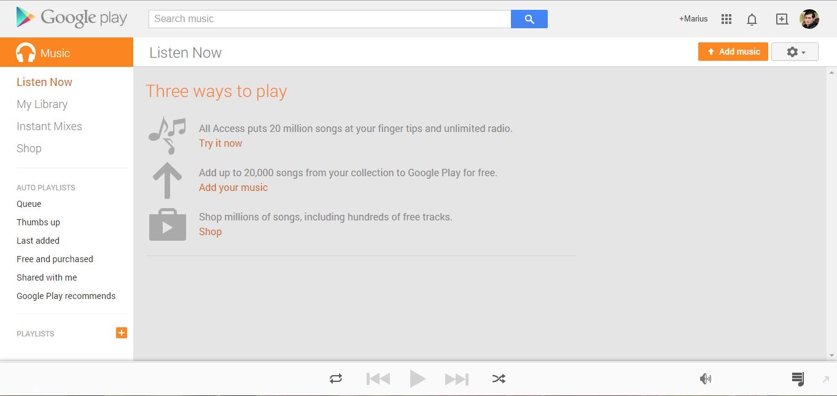Image resolution: width=837 pixels, height=396 pixels.
Task: Open the queue icon in player bar
Action: (x=798, y=379)
